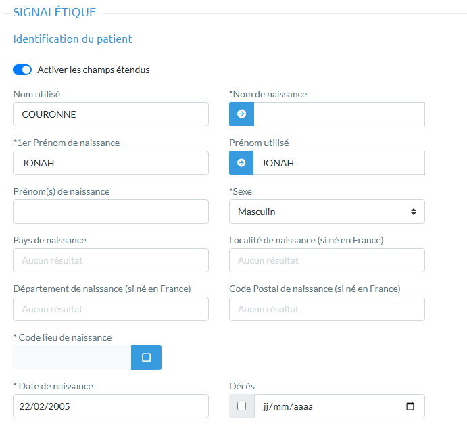Viewport: 467px width, 436px height.
Task: Click the Prénom utilisé field containing JONAH
Action: [x=339, y=163]
